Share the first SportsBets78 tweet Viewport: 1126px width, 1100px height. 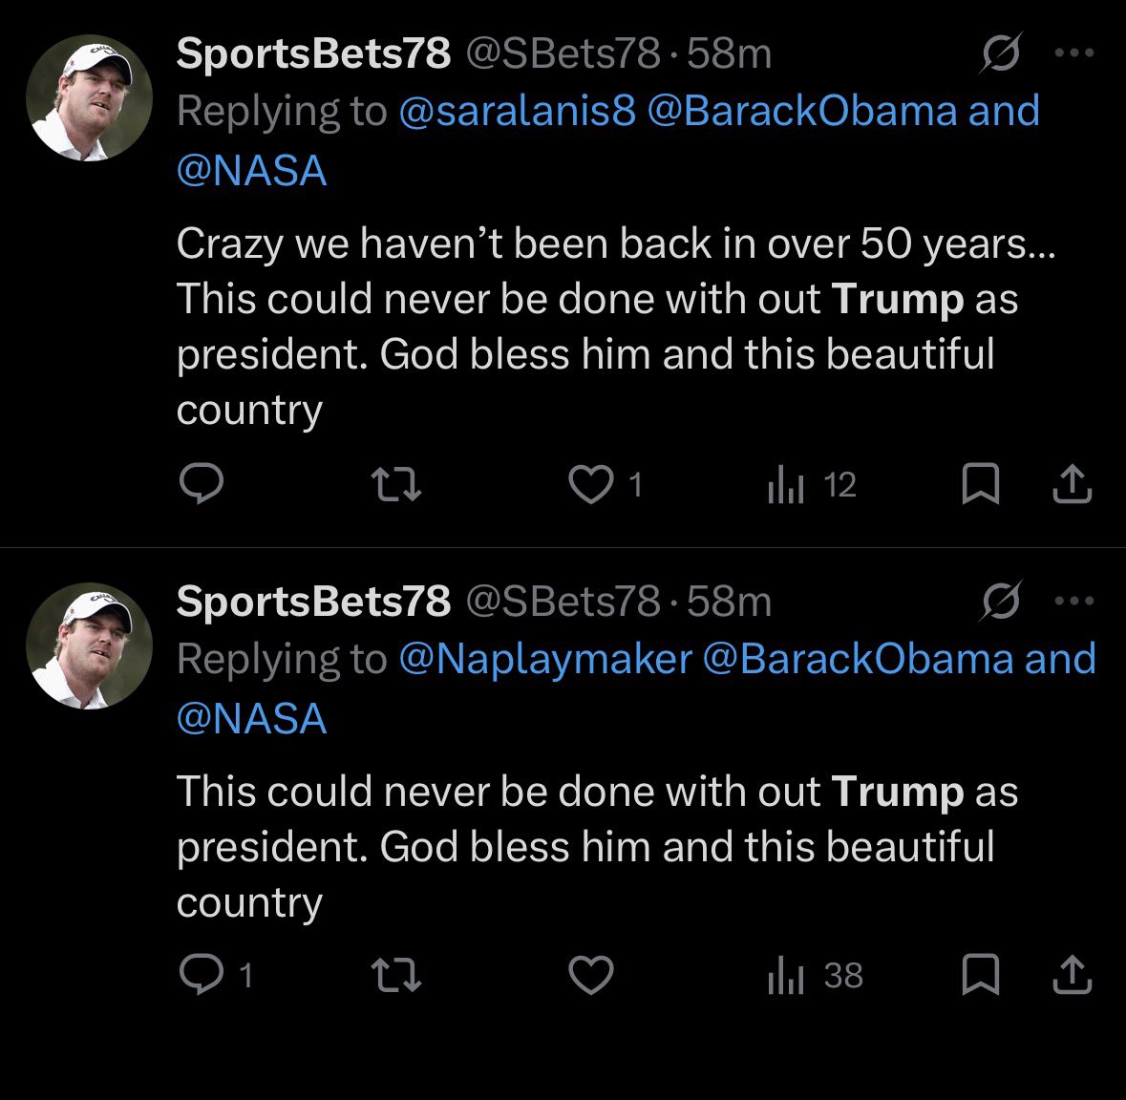click(1072, 485)
